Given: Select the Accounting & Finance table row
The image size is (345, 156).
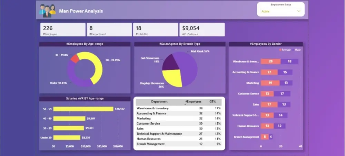Looking at the screenshot, I should pos(178,113).
